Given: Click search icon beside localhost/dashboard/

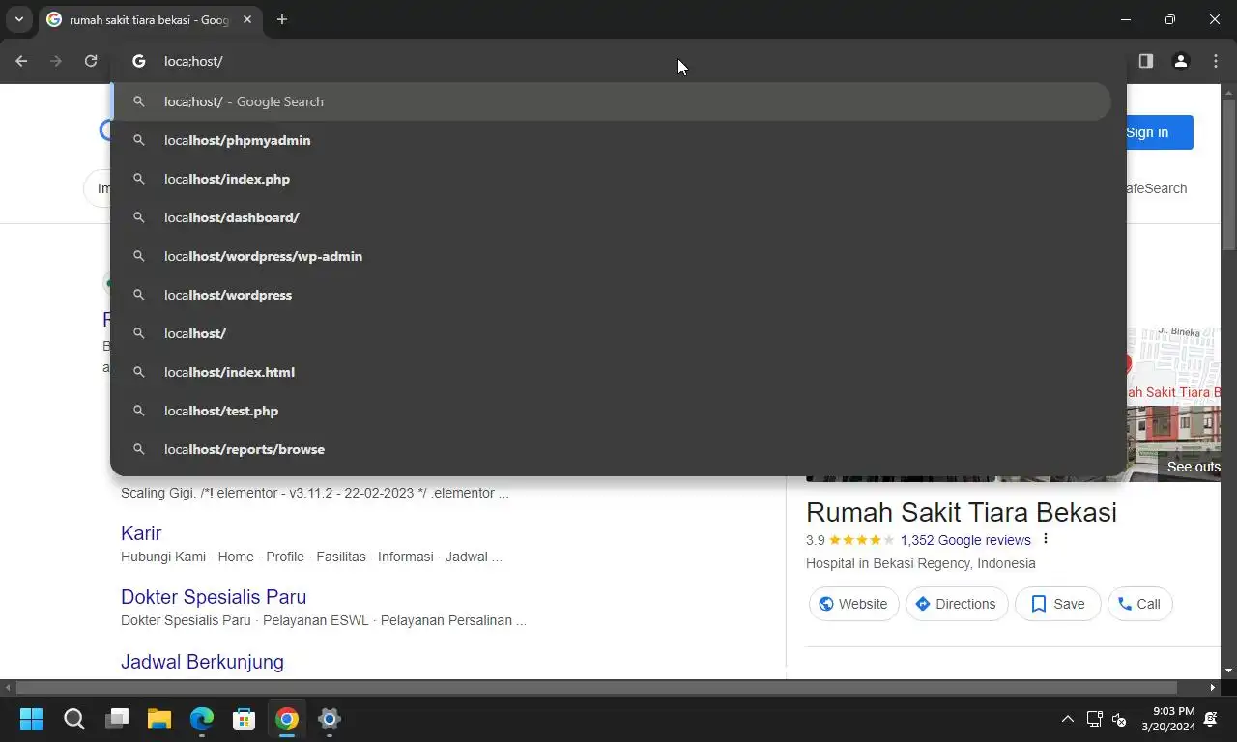Looking at the screenshot, I should click(x=139, y=217).
